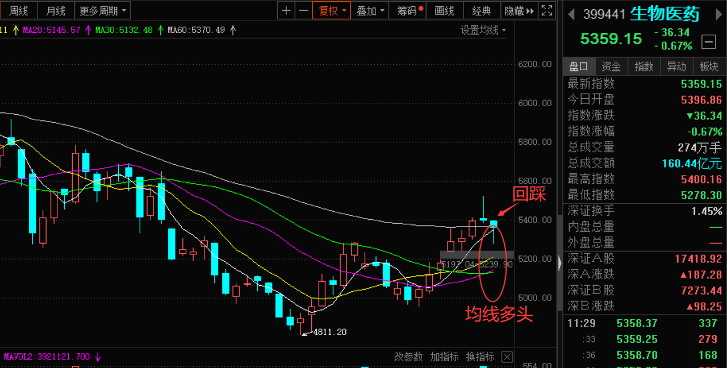Open the 资金 tab
The image size is (727, 368).
611,66
